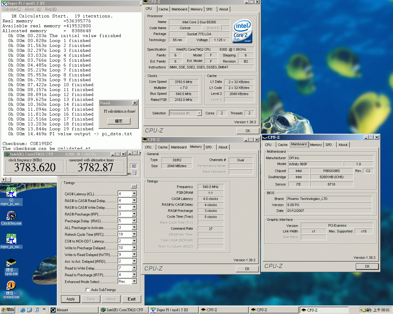The height and width of the screenshot is (314, 393).
Task: Click the memory Frequency value 540.5 MHz
Action: (211, 187)
